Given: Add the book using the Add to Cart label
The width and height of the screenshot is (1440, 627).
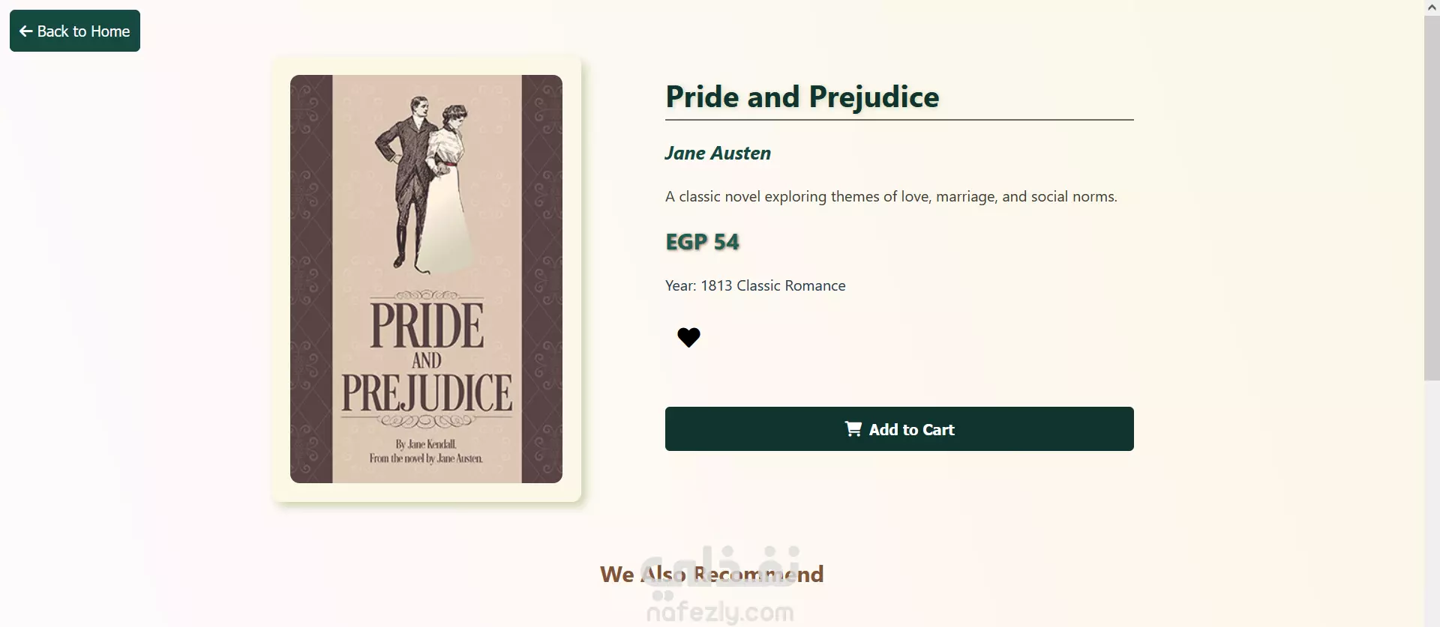Looking at the screenshot, I should tap(911, 429).
